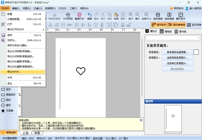Select the Circle (圆形) shape tool
The height and width of the screenshot is (140, 202).
point(6,100)
